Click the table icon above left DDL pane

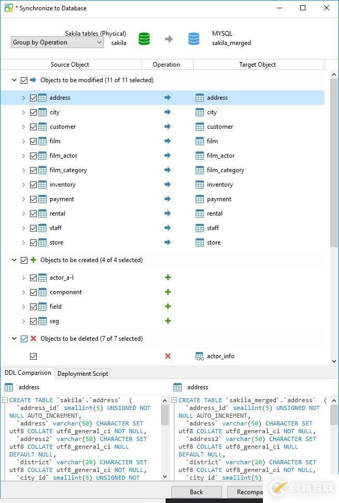coord(9,387)
